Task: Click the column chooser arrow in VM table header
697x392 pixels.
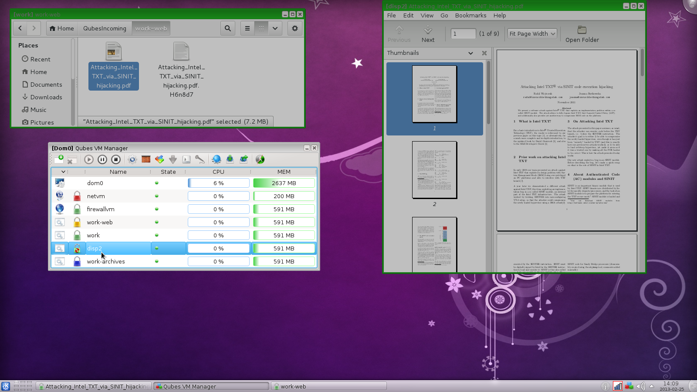Action: tap(63, 172)
